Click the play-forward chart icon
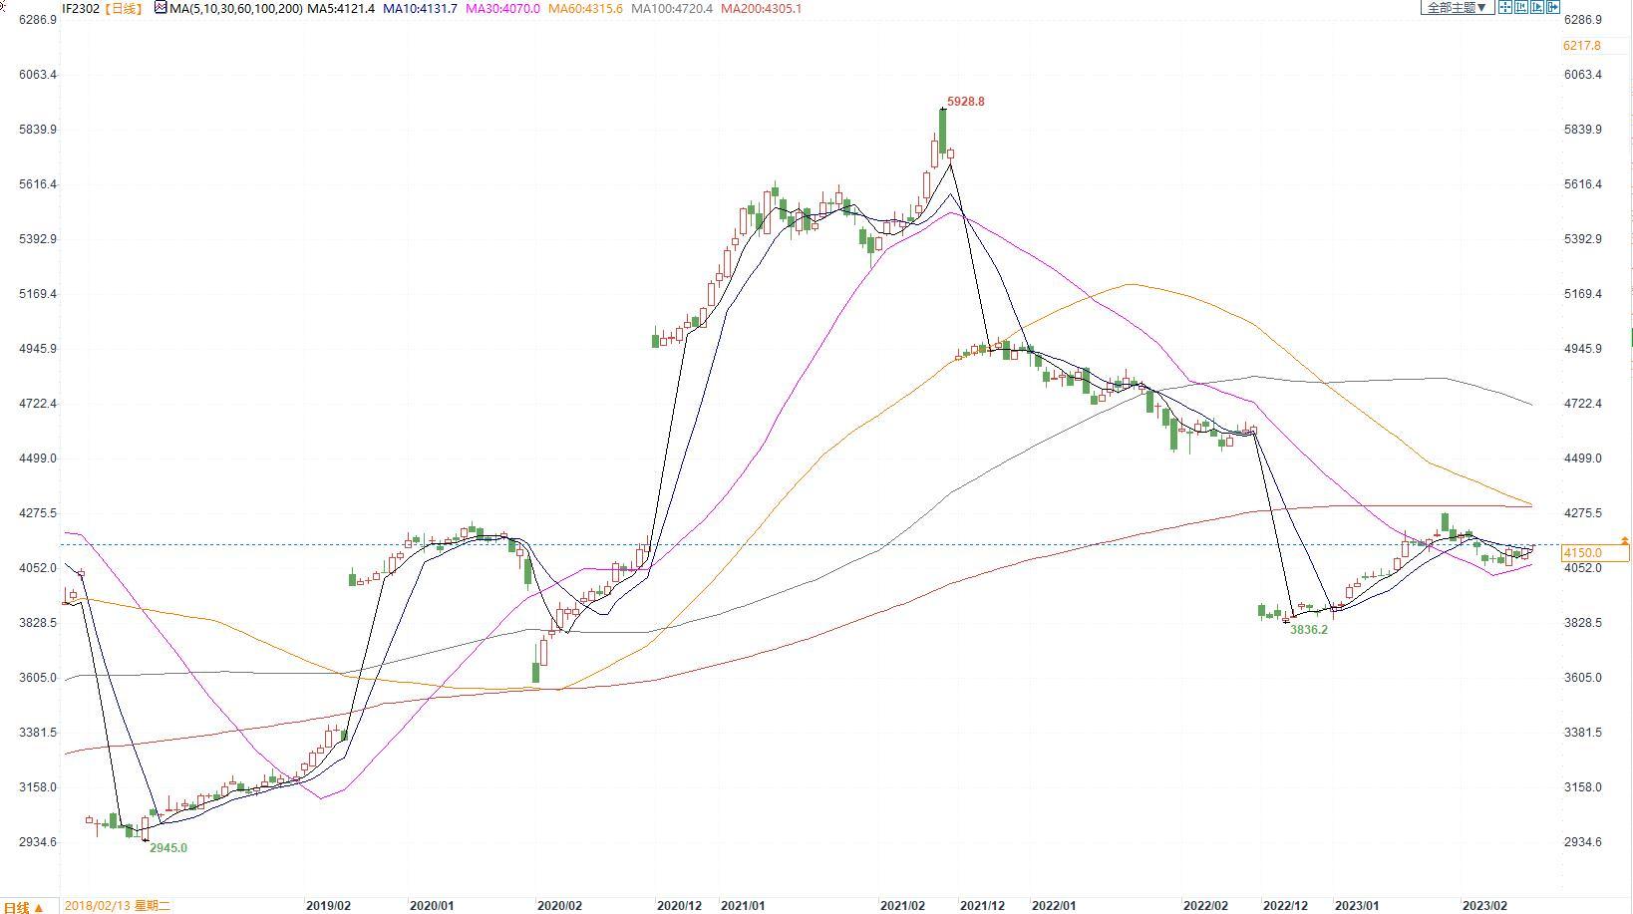This screenshot has width=1633, height=914. click(1537, 8)
